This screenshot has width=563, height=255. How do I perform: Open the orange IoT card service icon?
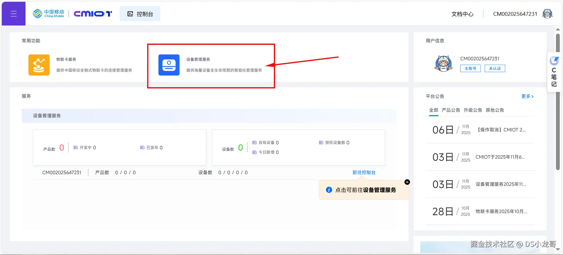(39, 65)
